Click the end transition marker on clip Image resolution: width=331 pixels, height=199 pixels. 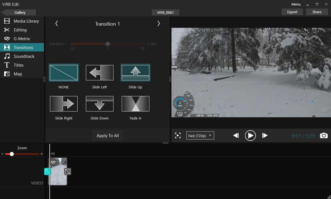coord(68,171)
